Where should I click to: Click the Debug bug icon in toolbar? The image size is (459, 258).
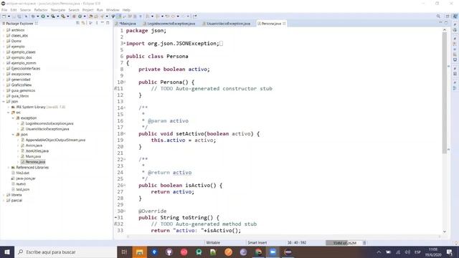point(33,16)
